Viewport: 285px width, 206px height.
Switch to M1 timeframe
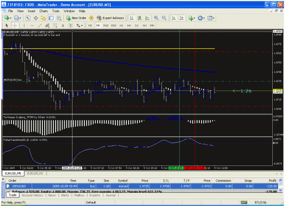tap(90, 26)
